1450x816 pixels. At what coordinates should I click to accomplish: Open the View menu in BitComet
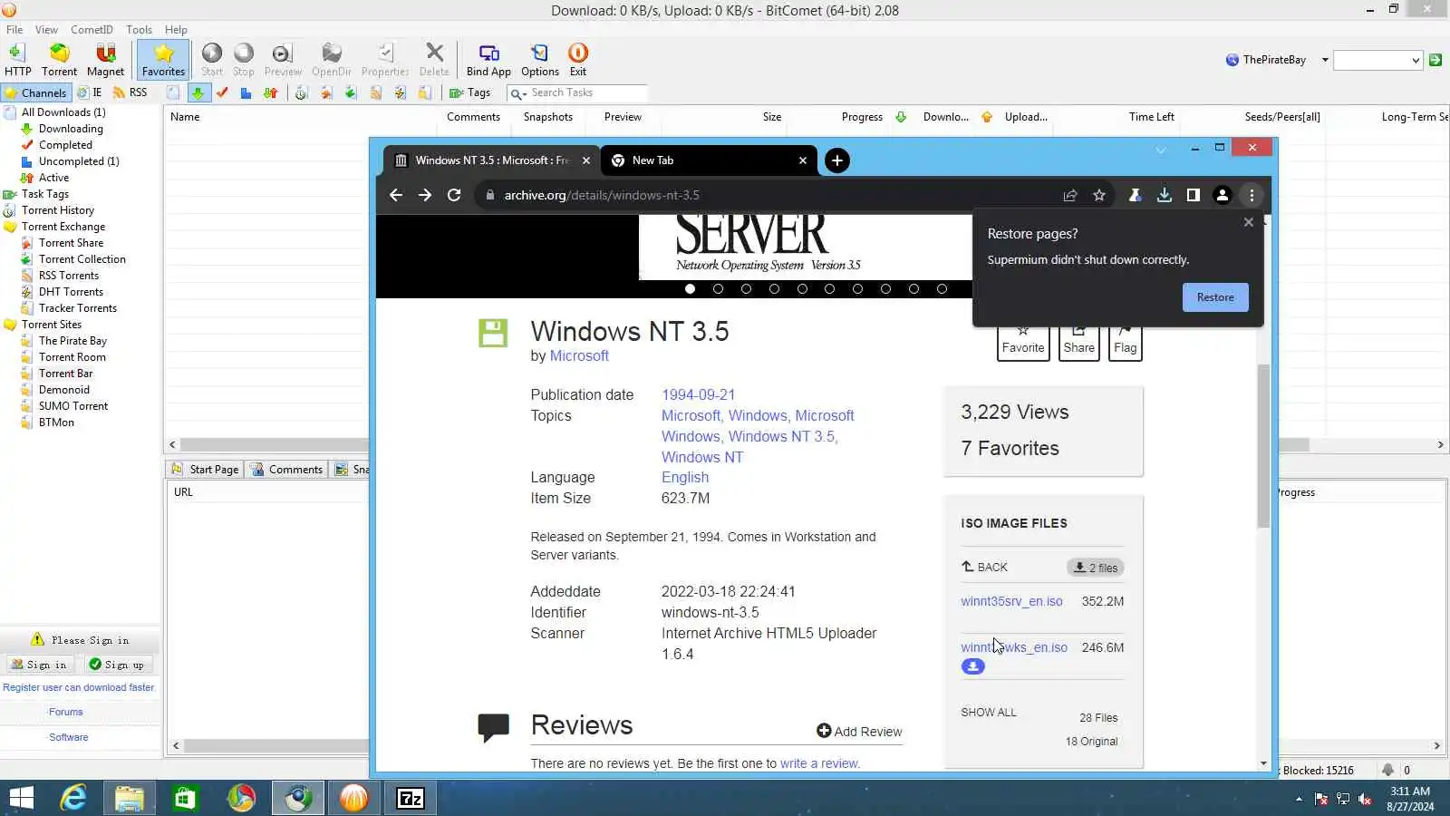46,30
